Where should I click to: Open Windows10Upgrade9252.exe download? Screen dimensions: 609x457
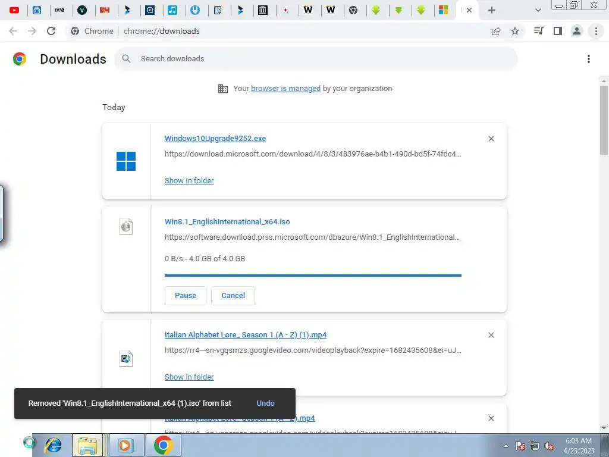215,138
